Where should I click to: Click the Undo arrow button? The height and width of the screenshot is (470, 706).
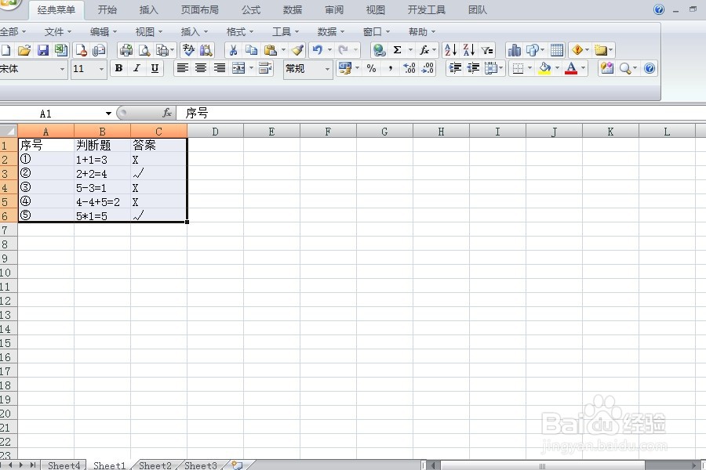coord(318,50)
